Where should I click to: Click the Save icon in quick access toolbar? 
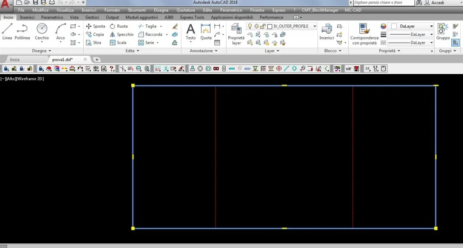coord(35,3)
